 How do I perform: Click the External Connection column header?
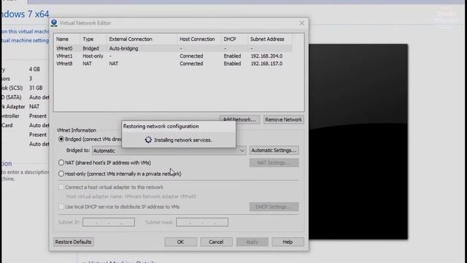click(142, 39)
